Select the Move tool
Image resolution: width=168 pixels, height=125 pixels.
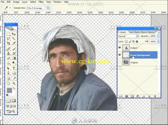(14, 34)
